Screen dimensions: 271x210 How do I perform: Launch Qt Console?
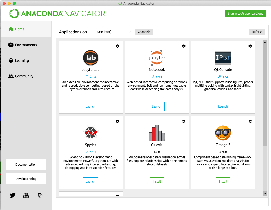click(223, 107)
